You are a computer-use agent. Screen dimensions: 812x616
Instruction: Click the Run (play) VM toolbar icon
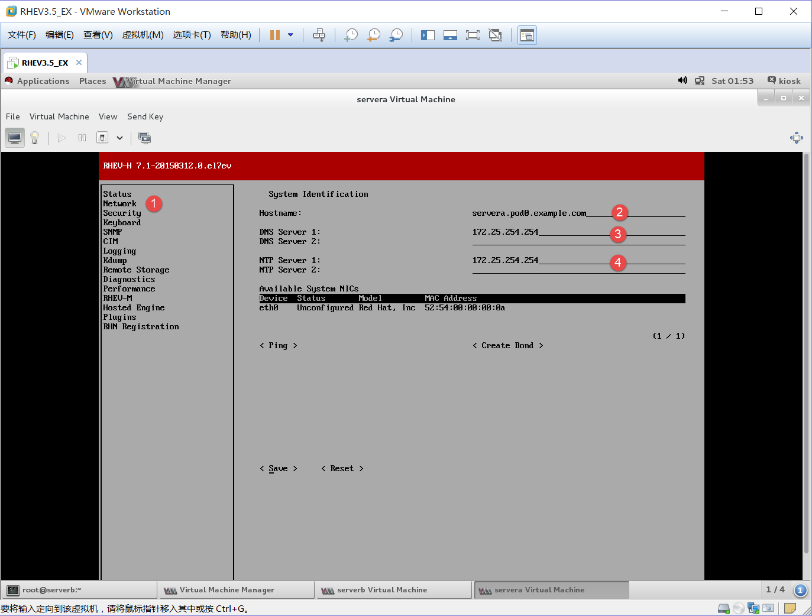click(62, 138)
